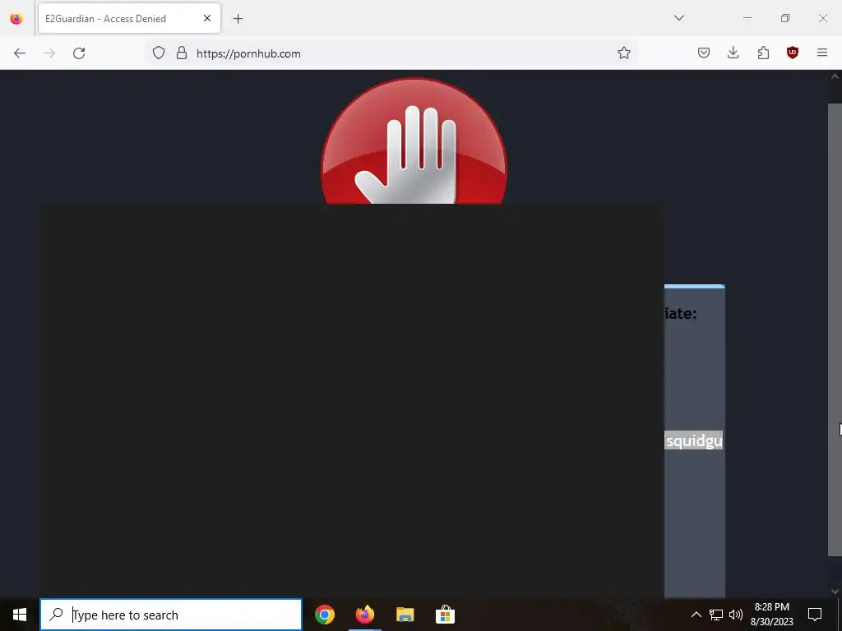The image size is (842, 631).
Task: Open the extensions puzzle icon
Action: [x=763, y=53]
